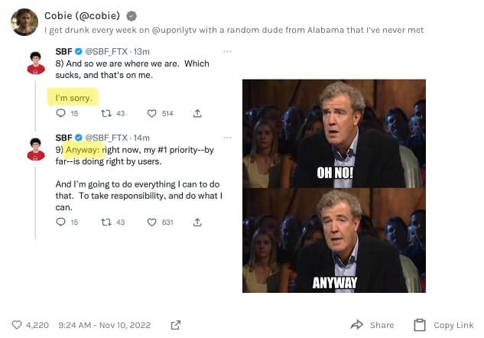Viewport: 484px width, 338px height.
Task: Open more options on first SBF tweet
Action: [227, 51]
